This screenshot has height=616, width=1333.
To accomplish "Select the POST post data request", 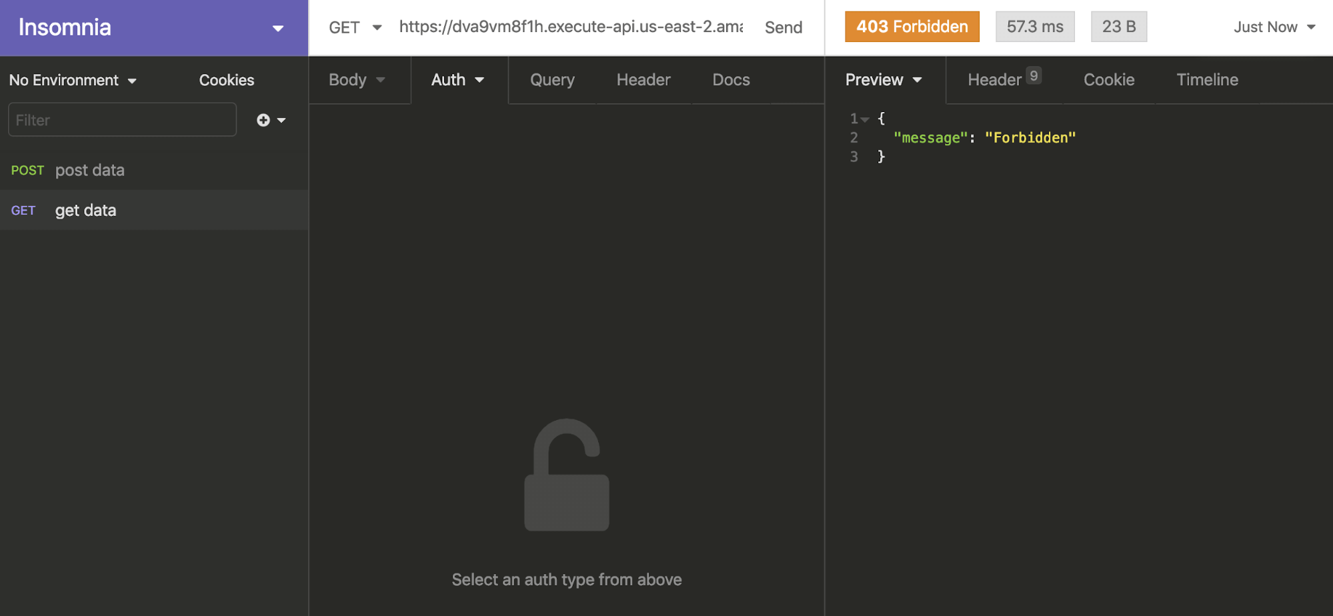I will [89, 171].
